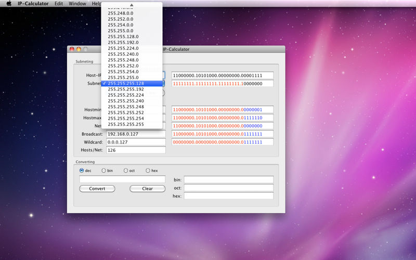
Task: Minimize the IP-Calculator window
Action: [79, 49]
